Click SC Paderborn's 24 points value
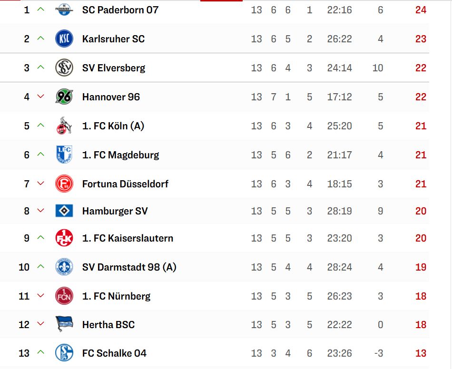 tap(421, 10)
